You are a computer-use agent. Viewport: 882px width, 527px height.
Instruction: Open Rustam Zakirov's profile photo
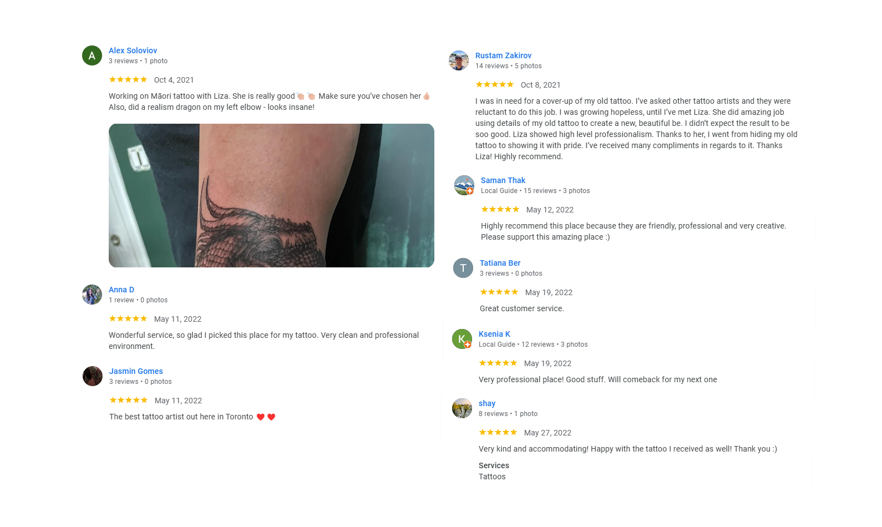pyautogui.click(x=459, y=60)
